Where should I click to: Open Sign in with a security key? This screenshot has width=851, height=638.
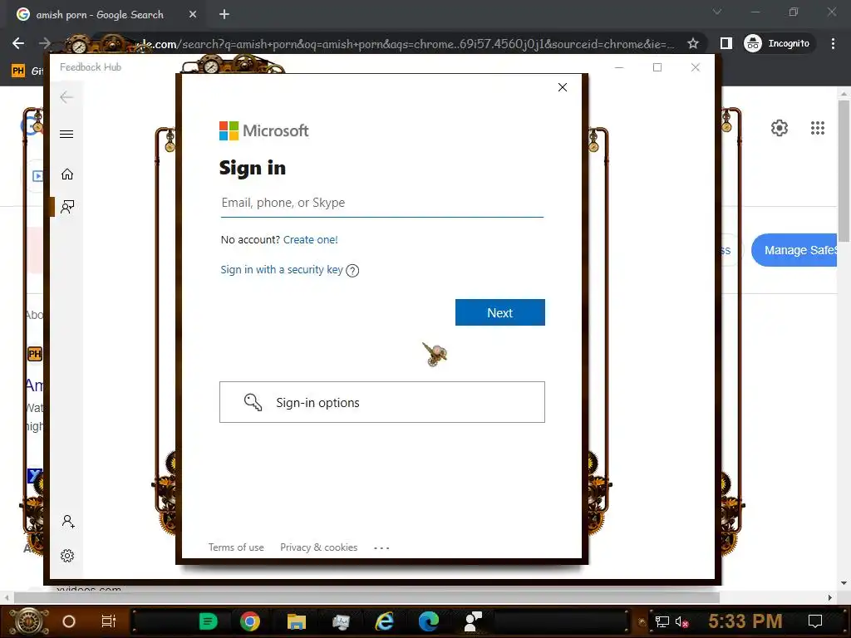pyautogui.click(x=282, y=270)
